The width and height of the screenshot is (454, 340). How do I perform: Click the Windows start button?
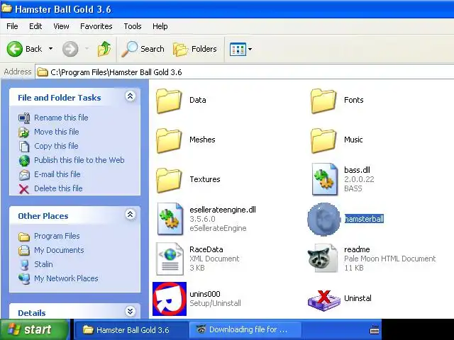pyautogui.click(x=34, y=329)
